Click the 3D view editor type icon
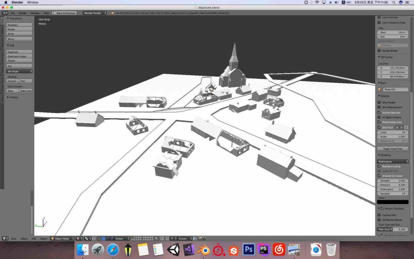Screen dimensions: 414x259 point(5,239)
